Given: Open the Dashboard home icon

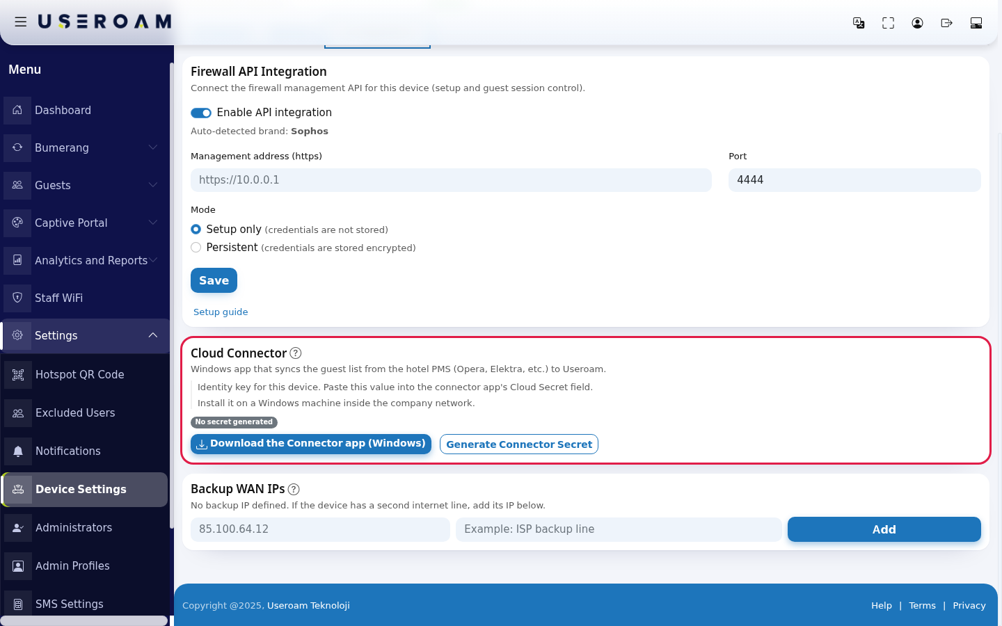Looking at the screenshot, I should pos(17,110).
